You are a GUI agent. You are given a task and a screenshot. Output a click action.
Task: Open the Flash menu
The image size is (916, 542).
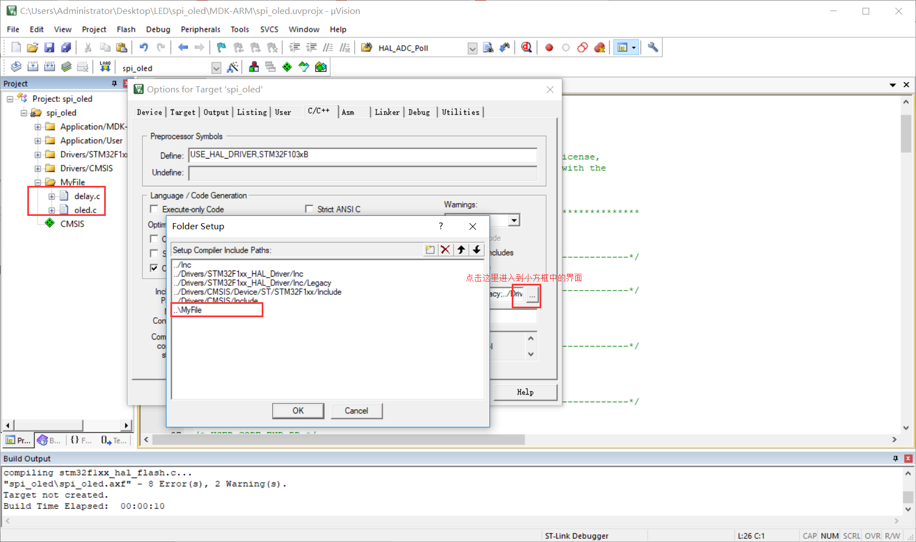point(126,29)
